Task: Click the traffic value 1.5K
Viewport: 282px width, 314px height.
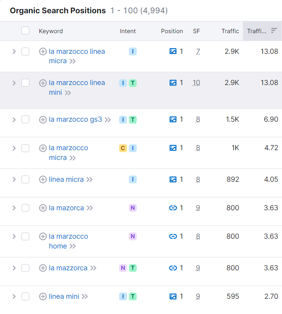Action: pos(232,119)
